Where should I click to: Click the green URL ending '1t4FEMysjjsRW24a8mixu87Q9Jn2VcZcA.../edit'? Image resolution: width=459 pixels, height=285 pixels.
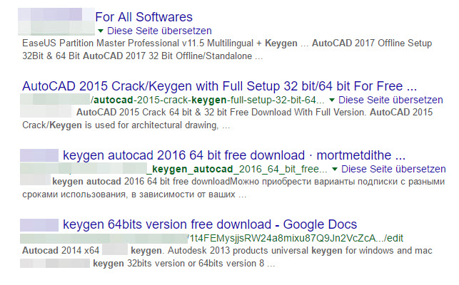[x=296, y=238]
